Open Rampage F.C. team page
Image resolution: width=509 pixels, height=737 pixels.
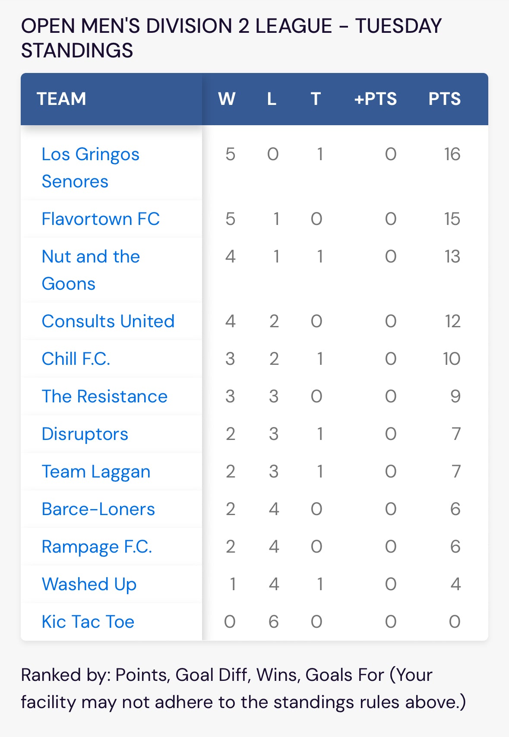pos(97,547)
